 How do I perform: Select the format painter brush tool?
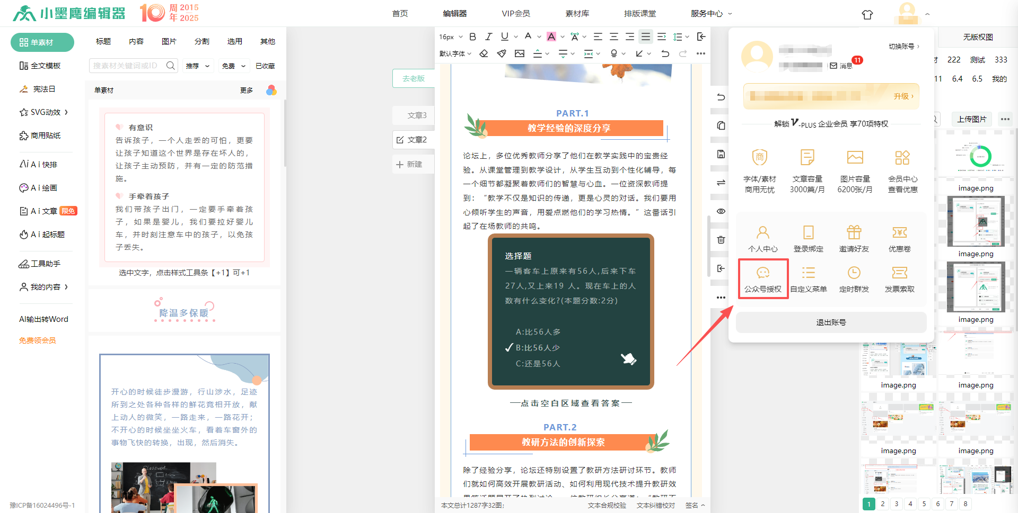click(x=502, y=53)
